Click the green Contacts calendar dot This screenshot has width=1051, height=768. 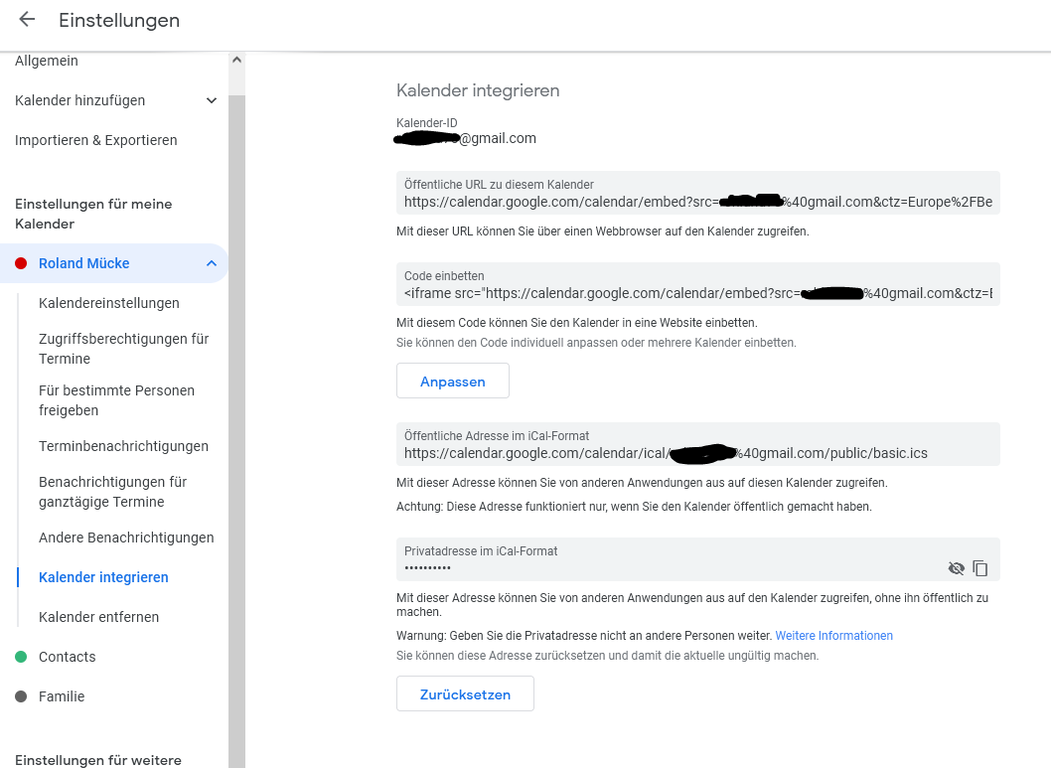(x=21, y=657)
